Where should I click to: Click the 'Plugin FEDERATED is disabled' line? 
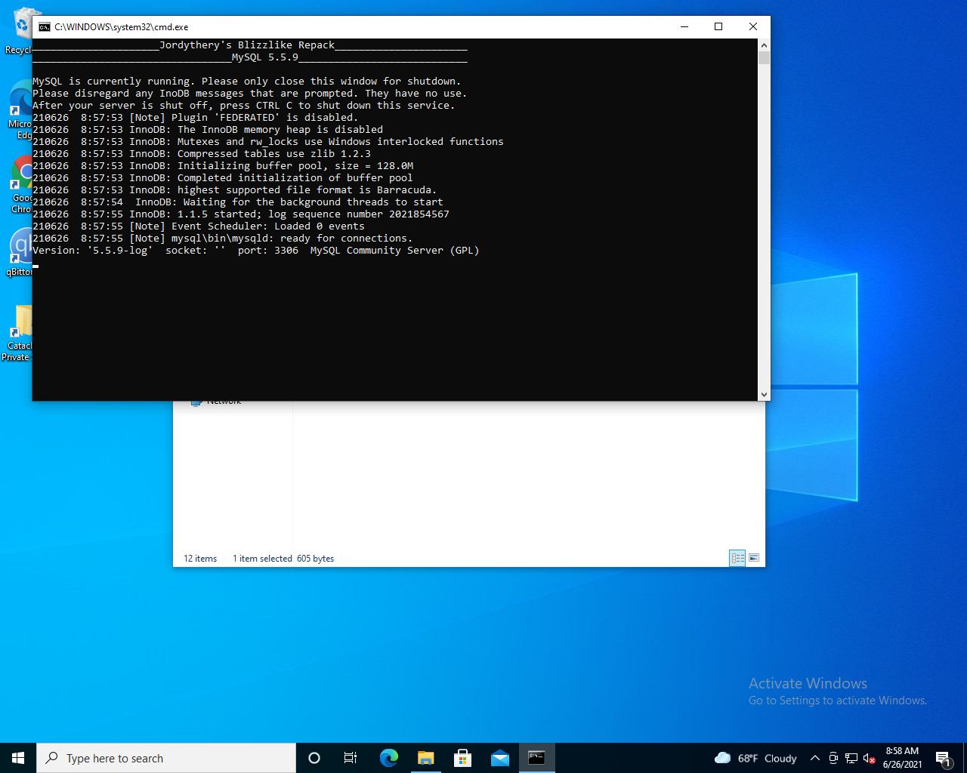pos(196,117)
